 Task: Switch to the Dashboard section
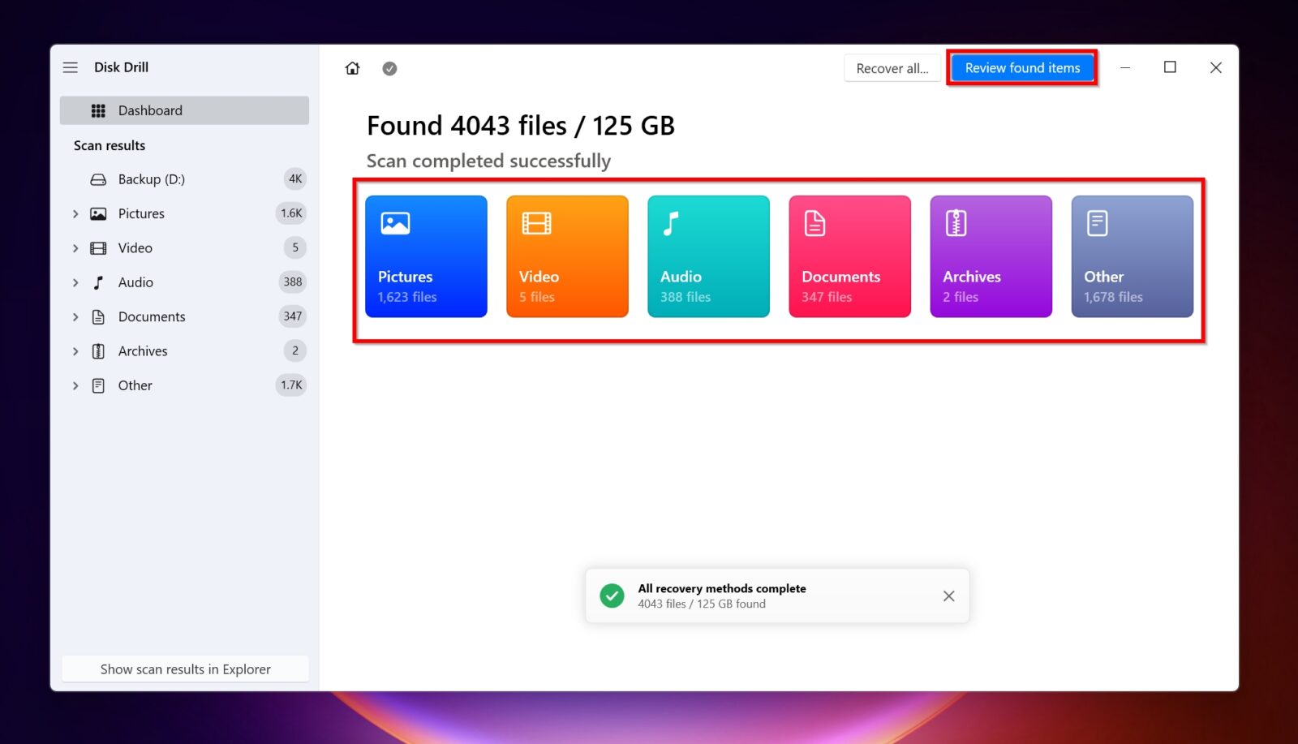[x=150, y=110]
